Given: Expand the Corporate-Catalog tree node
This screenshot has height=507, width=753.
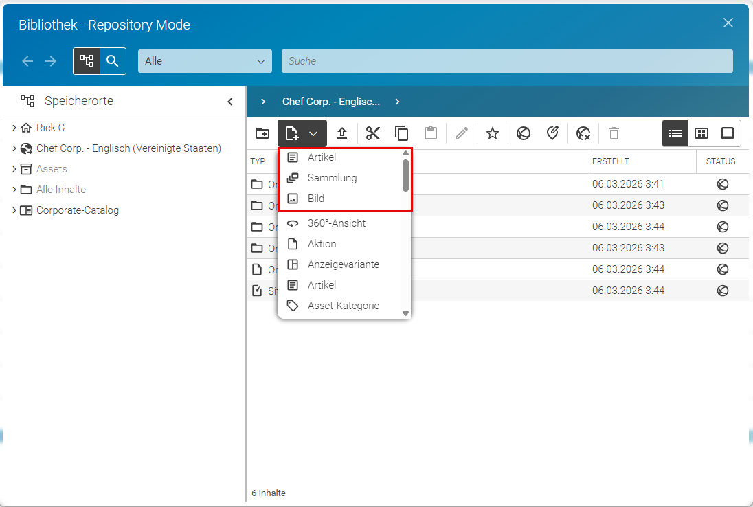Looking at the screenshot, I should pyautogui.click(x=14, y=210).
